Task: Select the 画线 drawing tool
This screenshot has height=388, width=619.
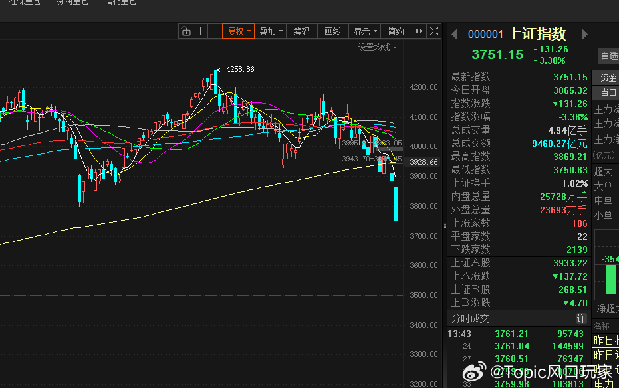Action: coord(333,31)
